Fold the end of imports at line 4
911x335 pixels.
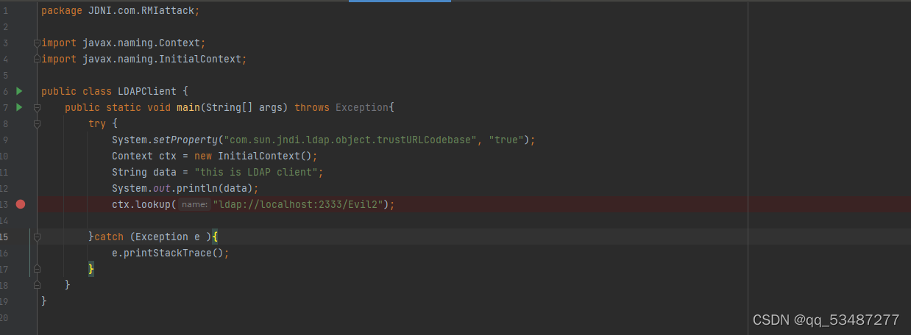(x=37, y=59)
